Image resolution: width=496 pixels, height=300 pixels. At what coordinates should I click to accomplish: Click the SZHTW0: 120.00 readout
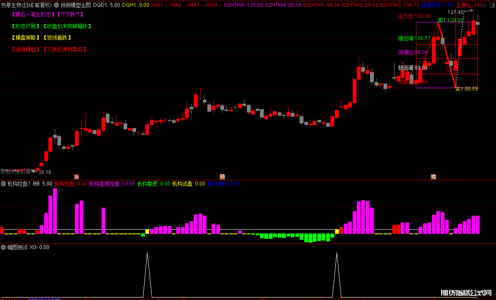click(243, 5)
